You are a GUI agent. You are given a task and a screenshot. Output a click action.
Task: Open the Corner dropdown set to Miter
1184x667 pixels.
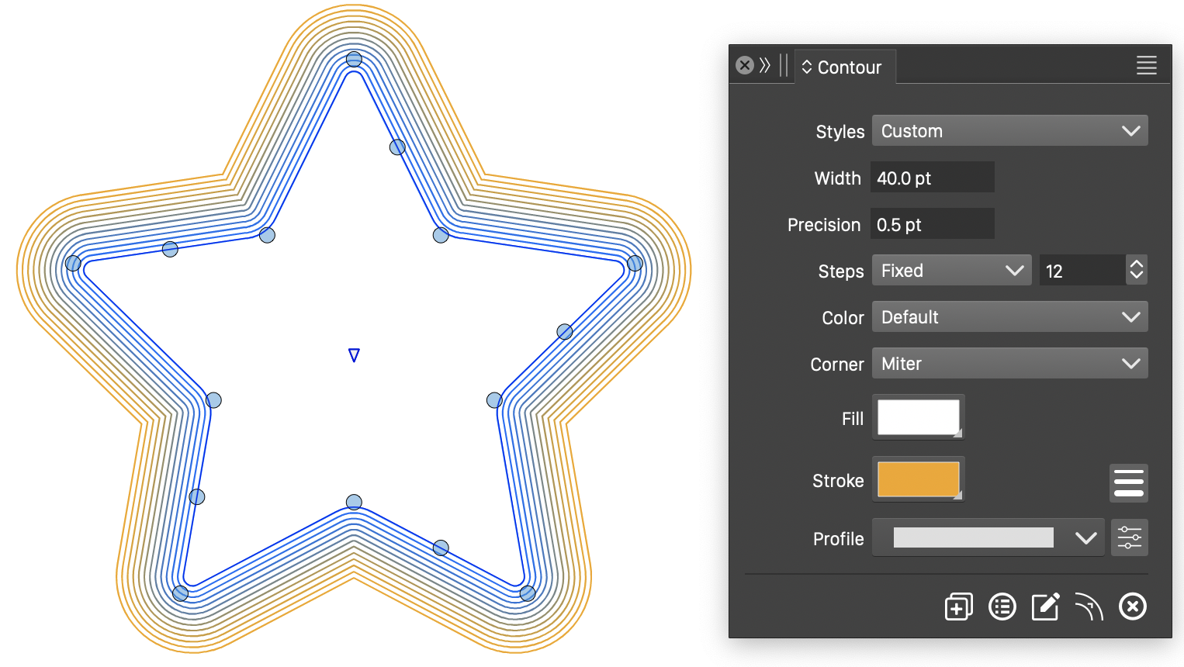(1009, 364)
